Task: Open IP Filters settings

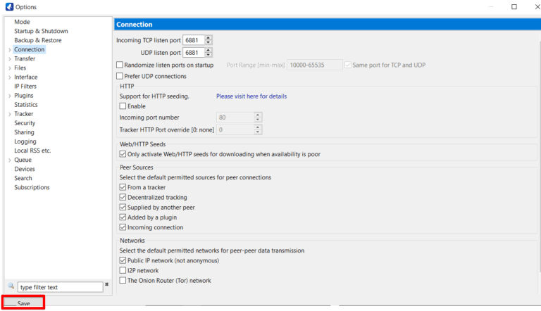Action: click(x=25, y=87)
